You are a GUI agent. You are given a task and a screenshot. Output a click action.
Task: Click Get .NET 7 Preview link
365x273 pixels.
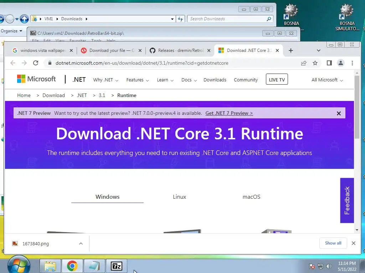coord(229,113)
